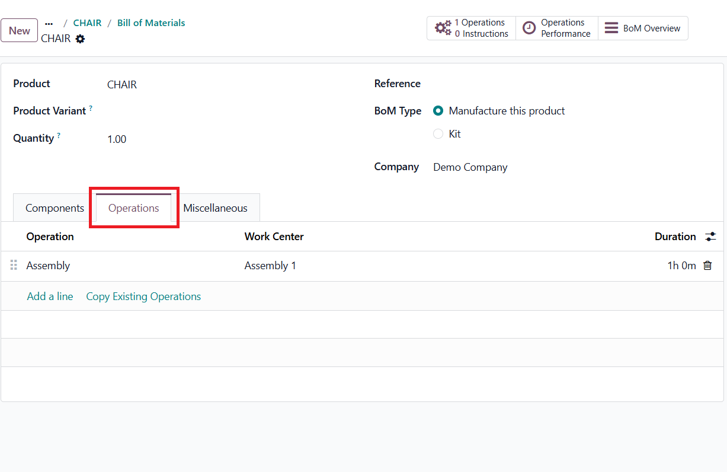This screenshot has height=472, width=727.
Task: Click the New button
Action: tap(20, 31)
